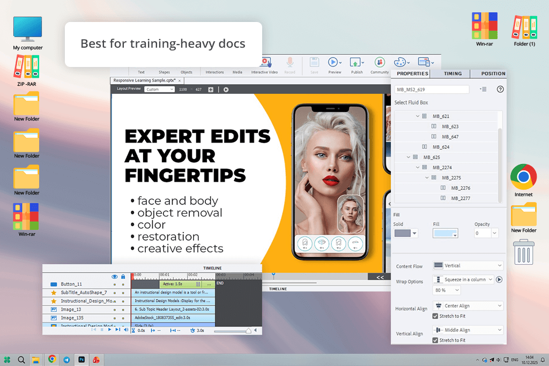
Task: Collapse the MB_621 fluid box node
Action: [x=417, y=116]
